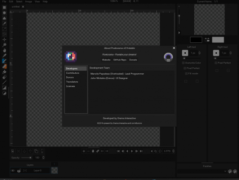Toggle horizontal mirroring for left tool
The image size is (239, 180).
pos(186,81)
